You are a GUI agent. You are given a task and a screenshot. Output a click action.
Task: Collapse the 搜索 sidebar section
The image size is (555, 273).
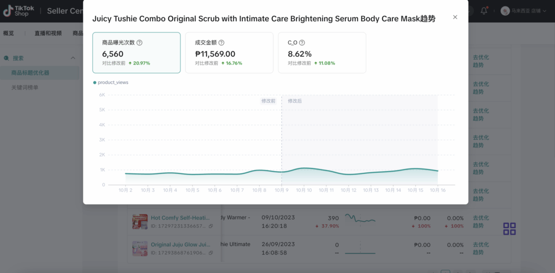pyautogui.click(x=73, y=58)
